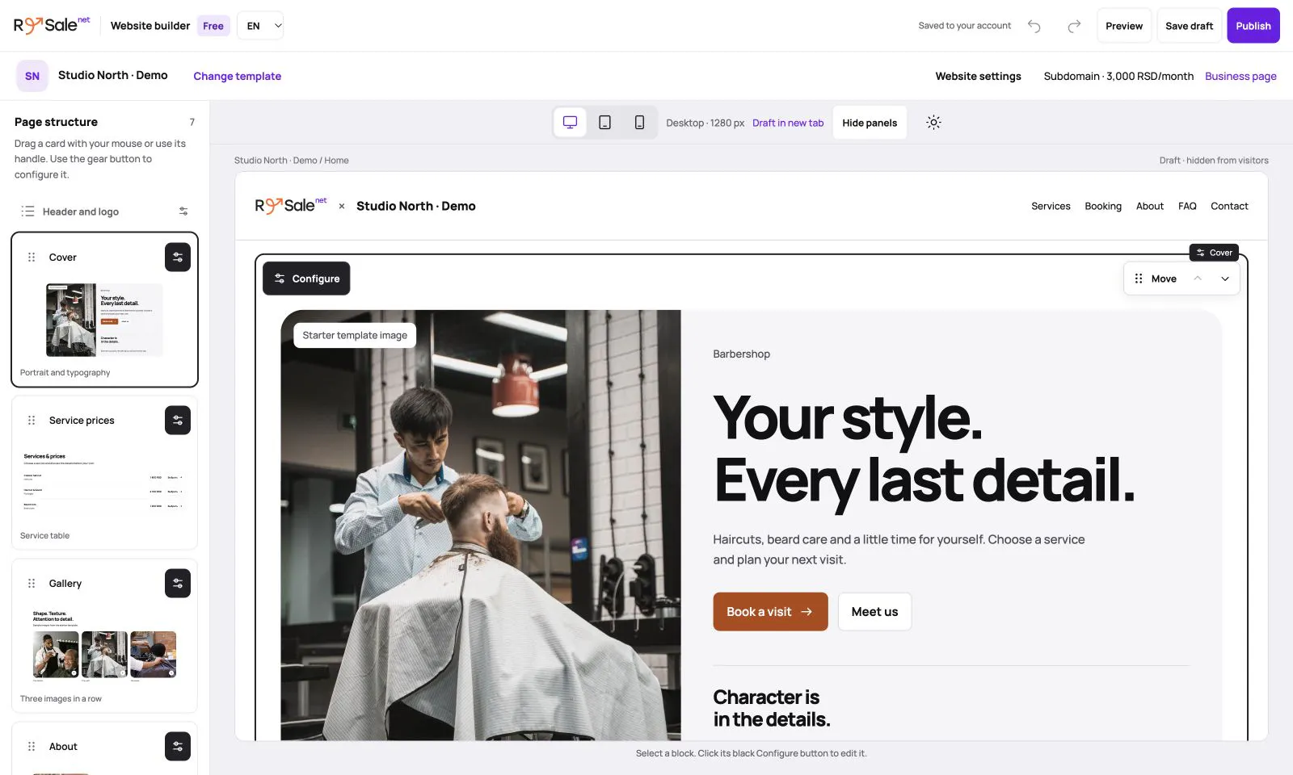Open the Preview button

[1124, 26]
